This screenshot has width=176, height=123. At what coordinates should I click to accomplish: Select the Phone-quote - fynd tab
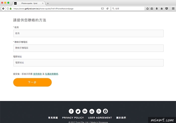coord(29,3)
